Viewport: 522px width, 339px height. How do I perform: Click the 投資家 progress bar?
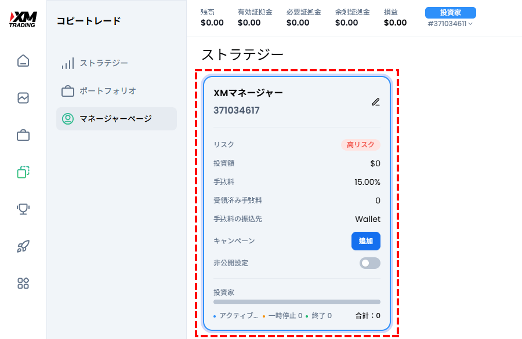297,302
